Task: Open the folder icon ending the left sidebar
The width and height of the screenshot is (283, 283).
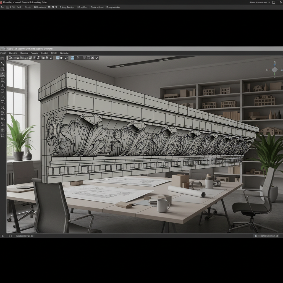Action: 2,135
